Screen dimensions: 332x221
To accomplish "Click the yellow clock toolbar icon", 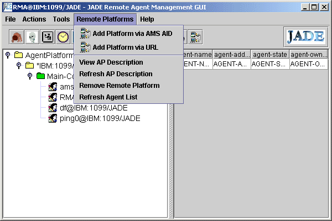I will [63, 37].
